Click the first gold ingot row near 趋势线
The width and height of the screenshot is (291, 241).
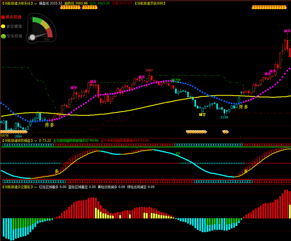[70, 7]
